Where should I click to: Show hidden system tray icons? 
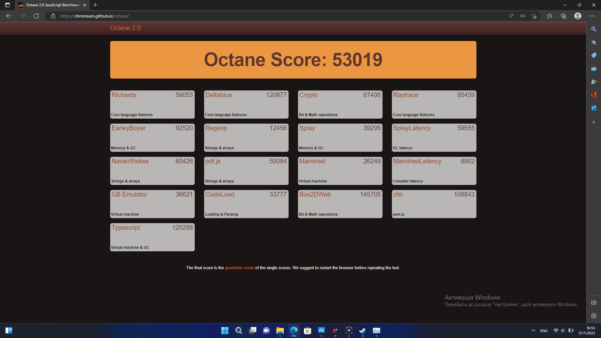533,330
